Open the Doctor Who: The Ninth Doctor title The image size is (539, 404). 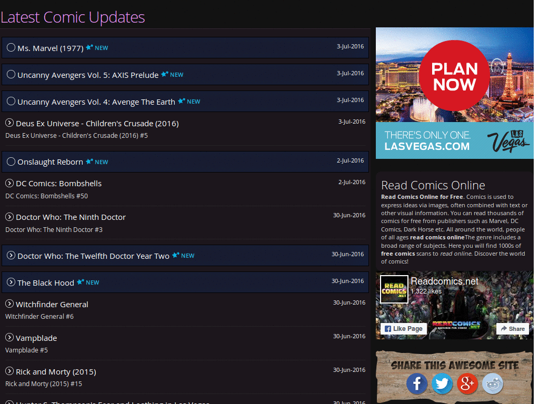[71, 217]
